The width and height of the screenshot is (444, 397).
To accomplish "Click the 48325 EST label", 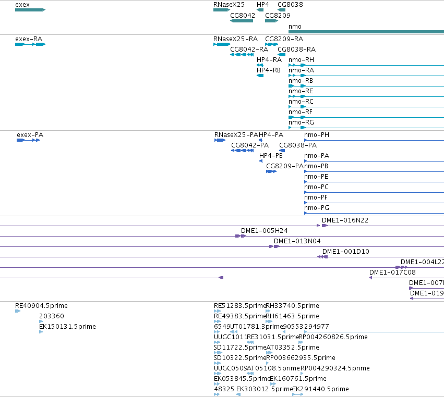I will (224, 389).
